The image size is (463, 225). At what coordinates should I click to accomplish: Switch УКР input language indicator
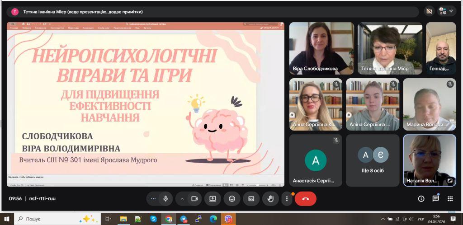click(421, 219)
